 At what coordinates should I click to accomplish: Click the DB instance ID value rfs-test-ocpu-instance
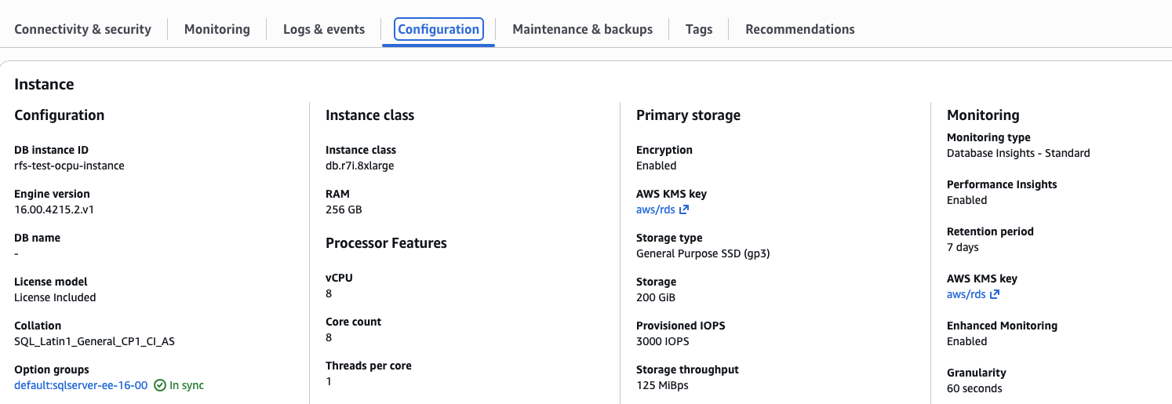tap(69, 166)
